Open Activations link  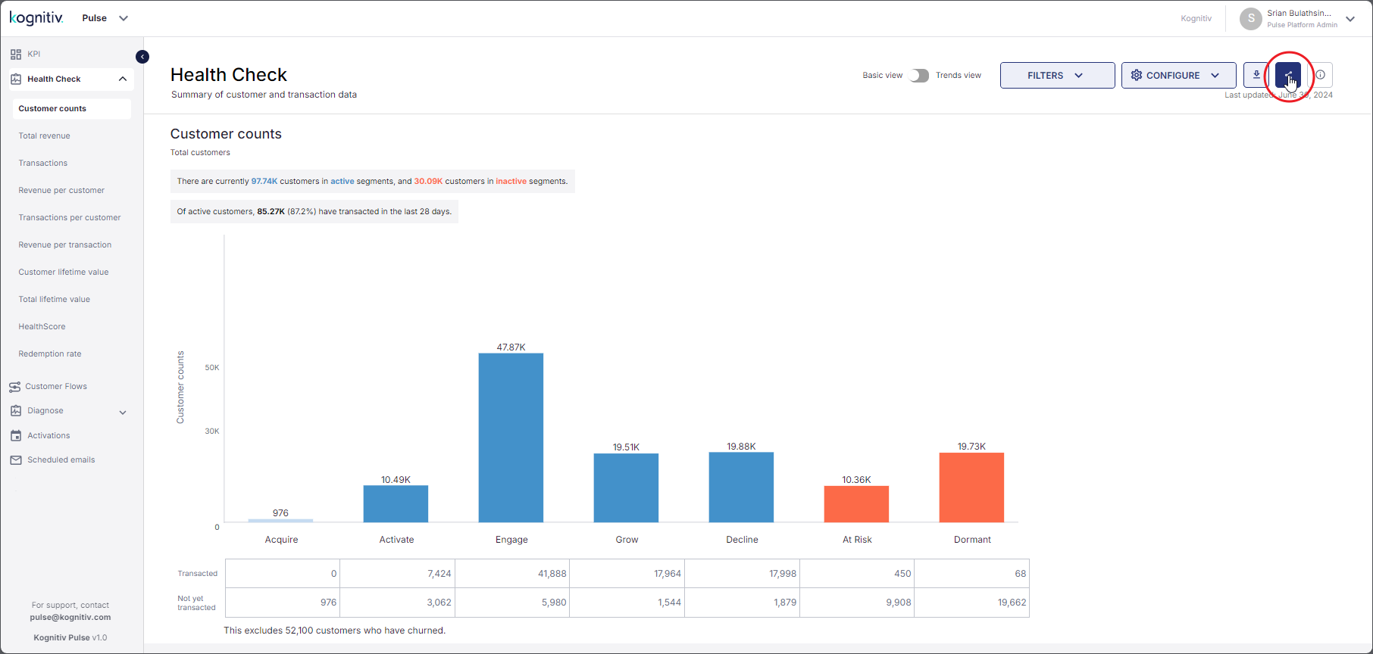(48, 436)
